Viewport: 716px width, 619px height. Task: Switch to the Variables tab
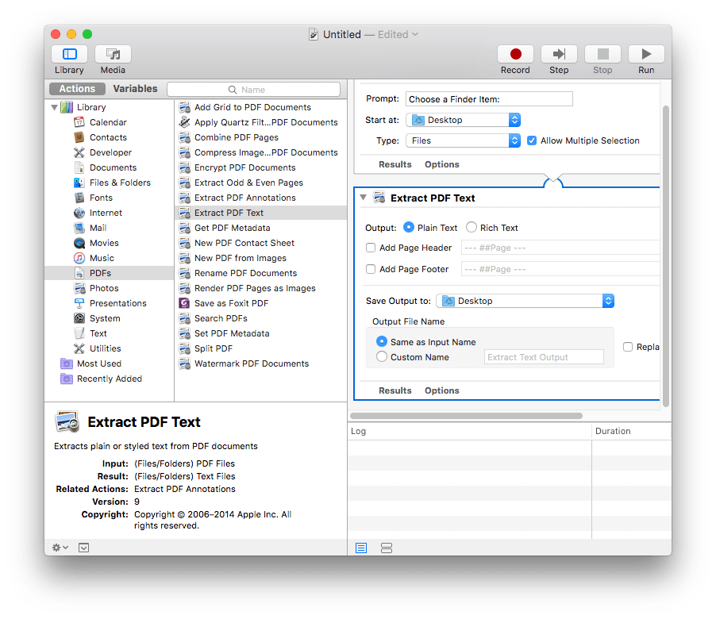134,88
